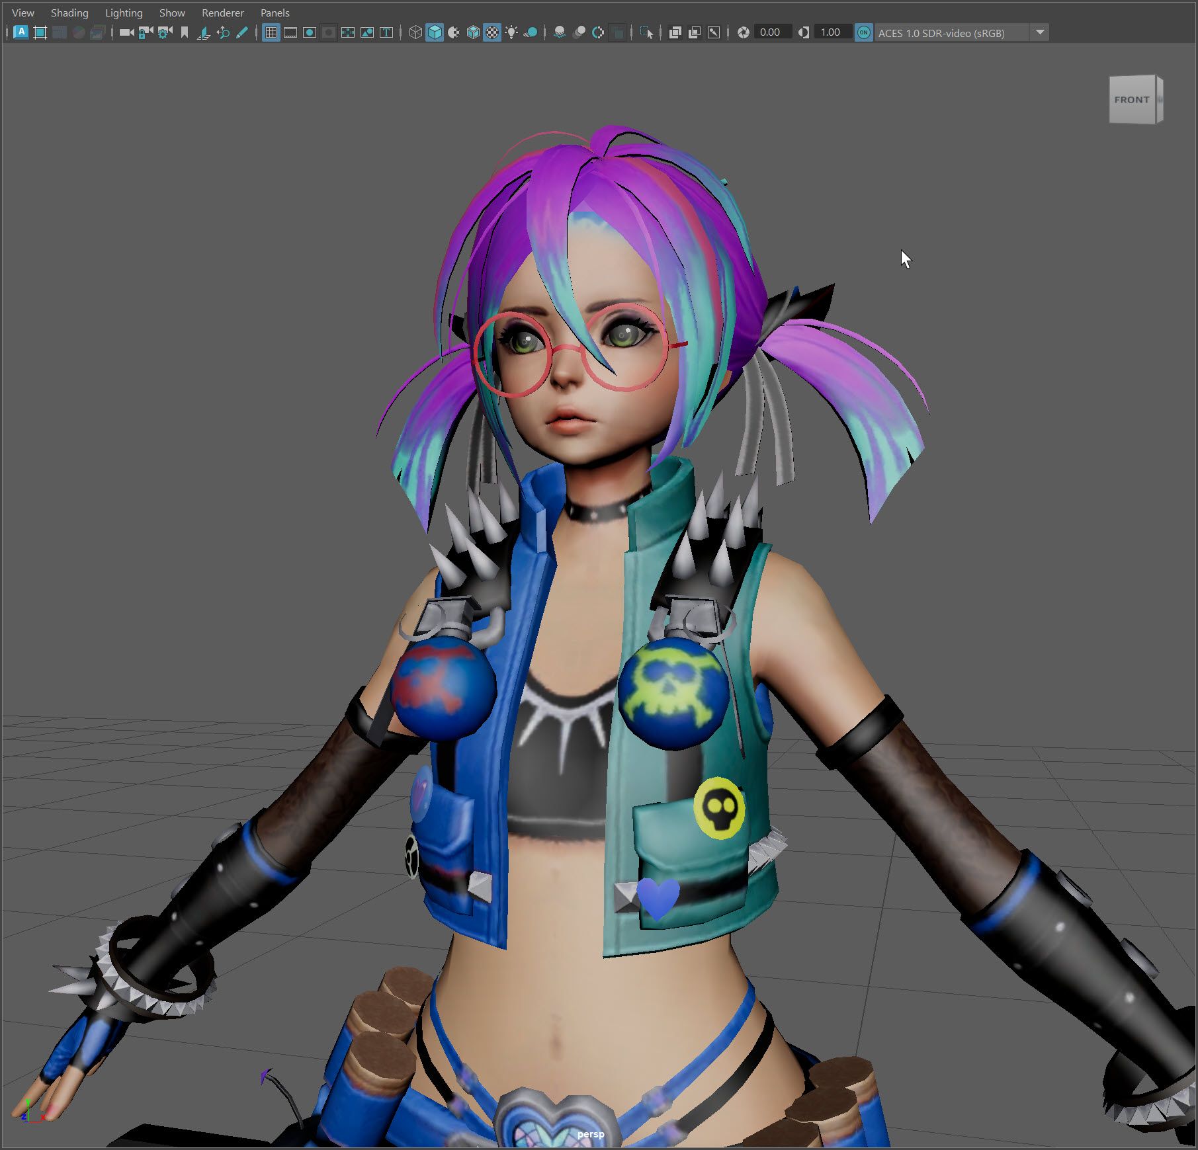Toggle the lock camera icon
1198x1150 pixels.
146,32
